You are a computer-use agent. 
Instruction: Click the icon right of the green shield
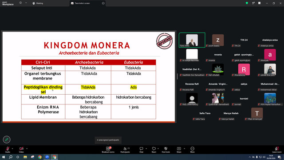(x=253, y=3)
